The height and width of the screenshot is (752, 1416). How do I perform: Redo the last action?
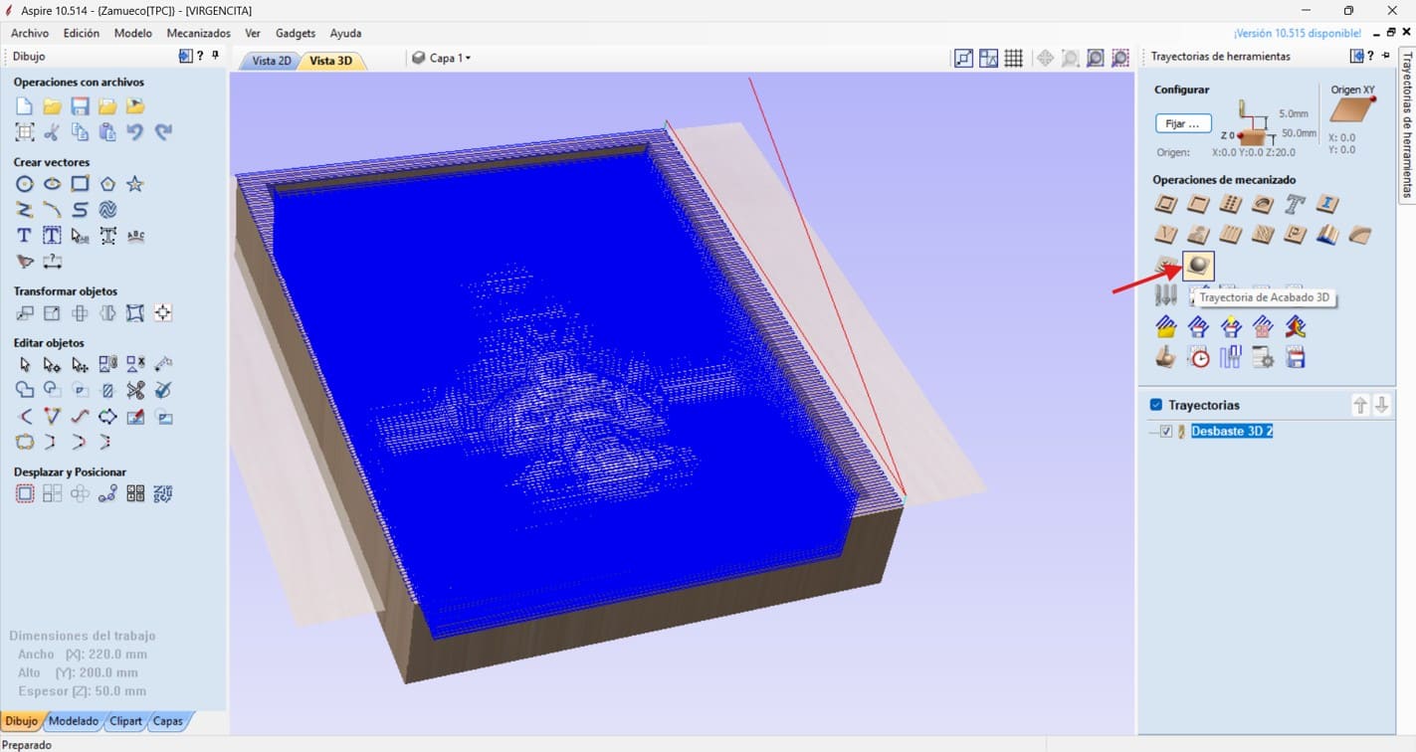tap(164, 131)
